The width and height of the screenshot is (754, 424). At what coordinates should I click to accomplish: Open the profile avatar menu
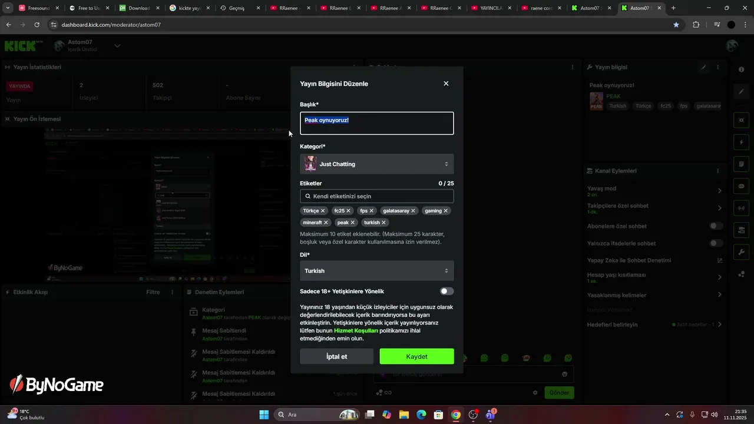coord(732,46)
